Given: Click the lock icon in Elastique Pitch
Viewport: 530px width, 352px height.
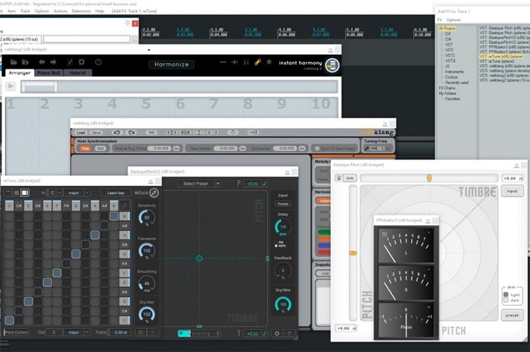Looking at the screenshot, I should tap(339, 178).
